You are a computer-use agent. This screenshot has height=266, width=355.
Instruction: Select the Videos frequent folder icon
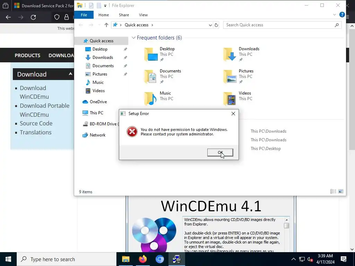pos(230,99)
